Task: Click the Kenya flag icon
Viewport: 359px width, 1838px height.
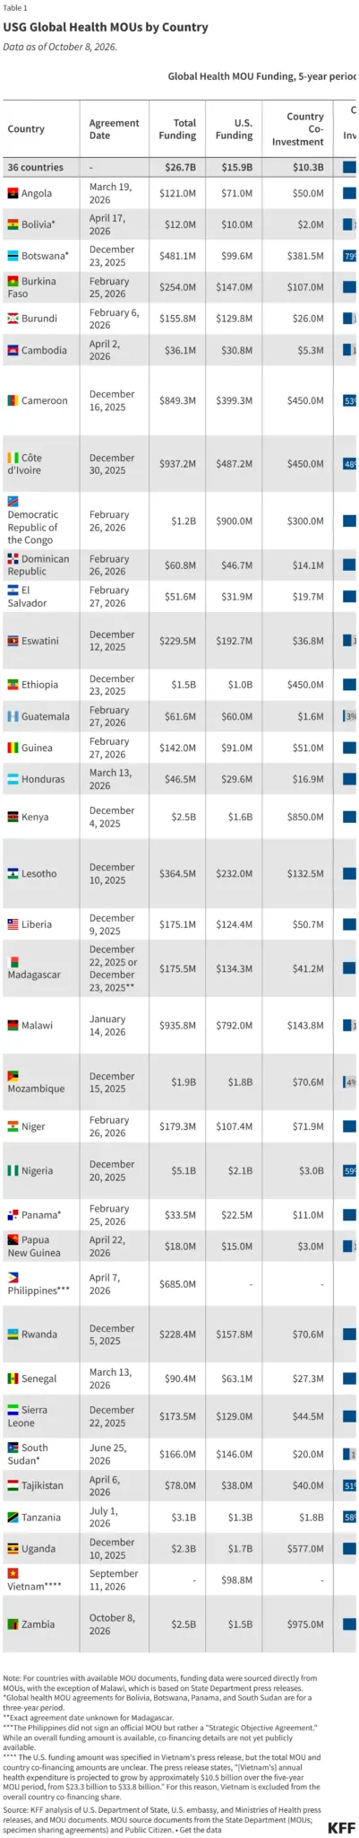Action: [13, 818]
